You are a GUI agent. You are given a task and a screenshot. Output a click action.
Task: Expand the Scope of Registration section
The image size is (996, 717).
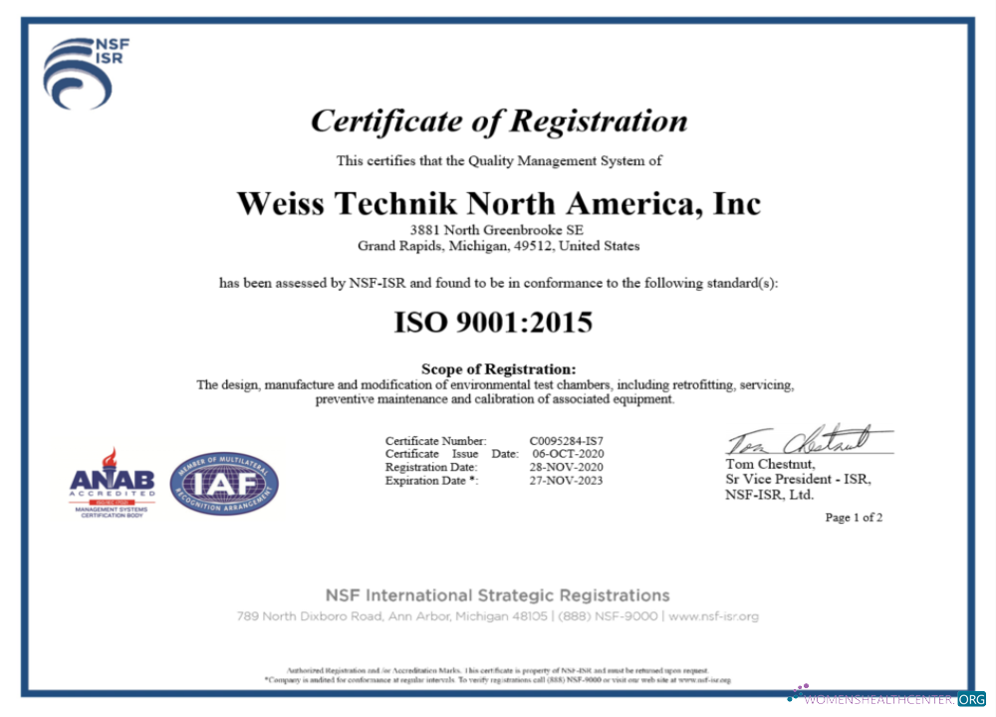497,368
